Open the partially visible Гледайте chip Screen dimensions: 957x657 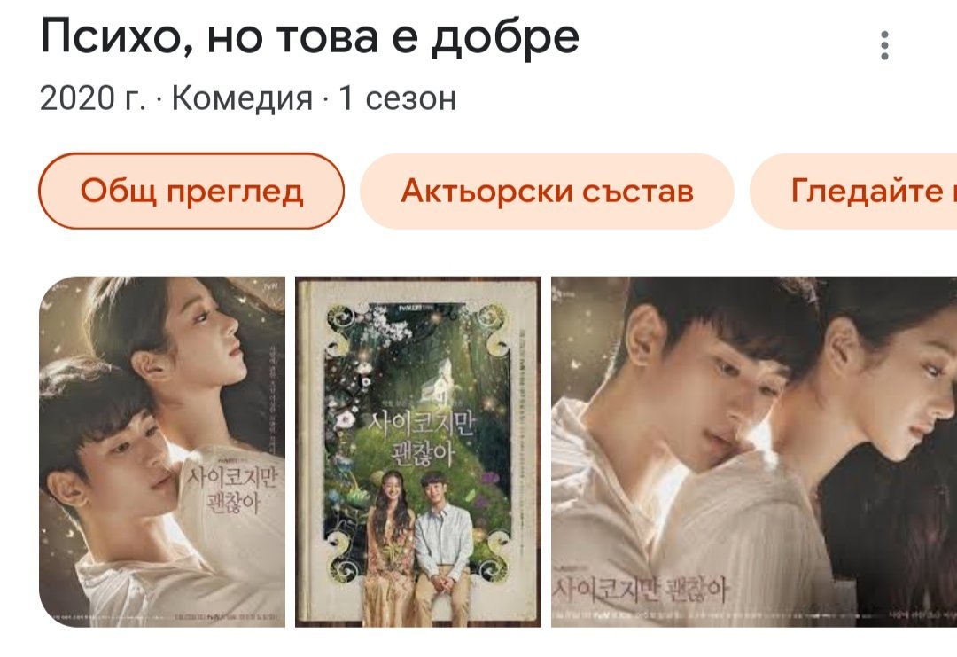point(853,192)
